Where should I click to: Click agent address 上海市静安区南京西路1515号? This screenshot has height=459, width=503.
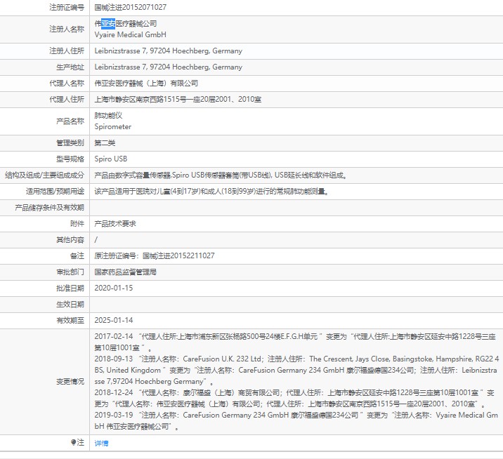pos(178,100)
